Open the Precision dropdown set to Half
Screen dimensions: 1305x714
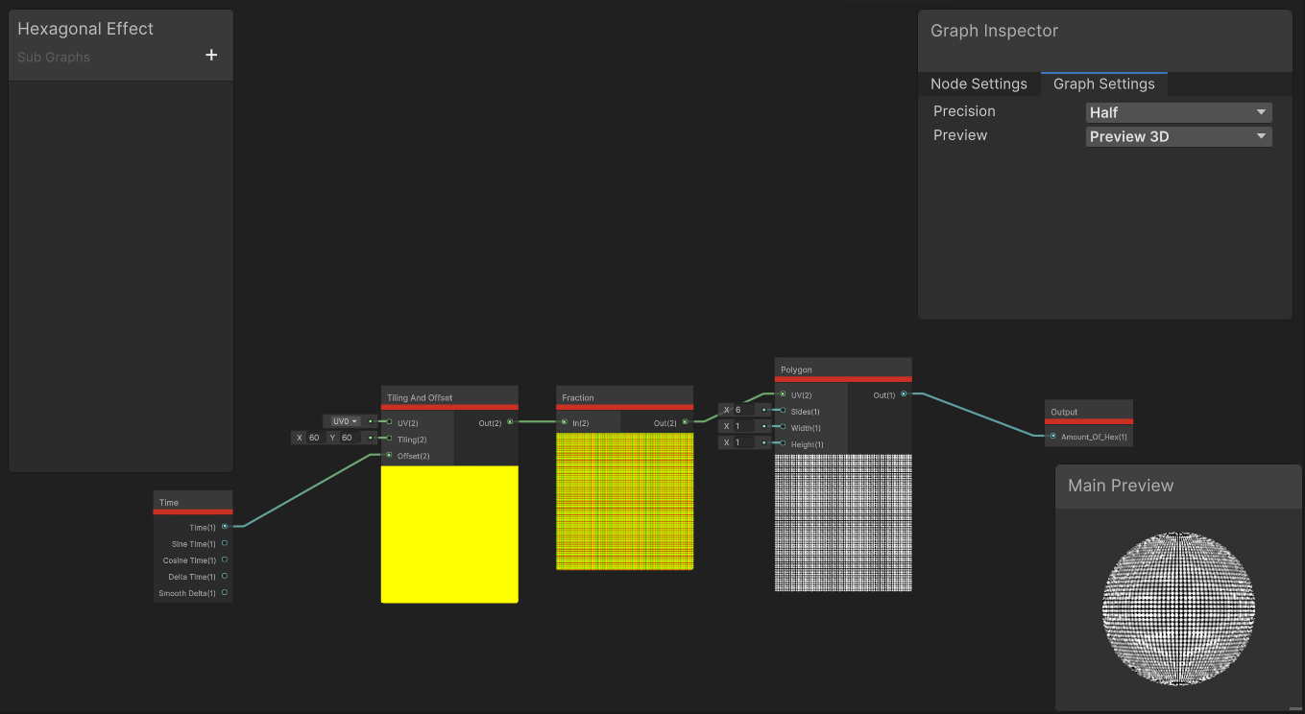1178,112
